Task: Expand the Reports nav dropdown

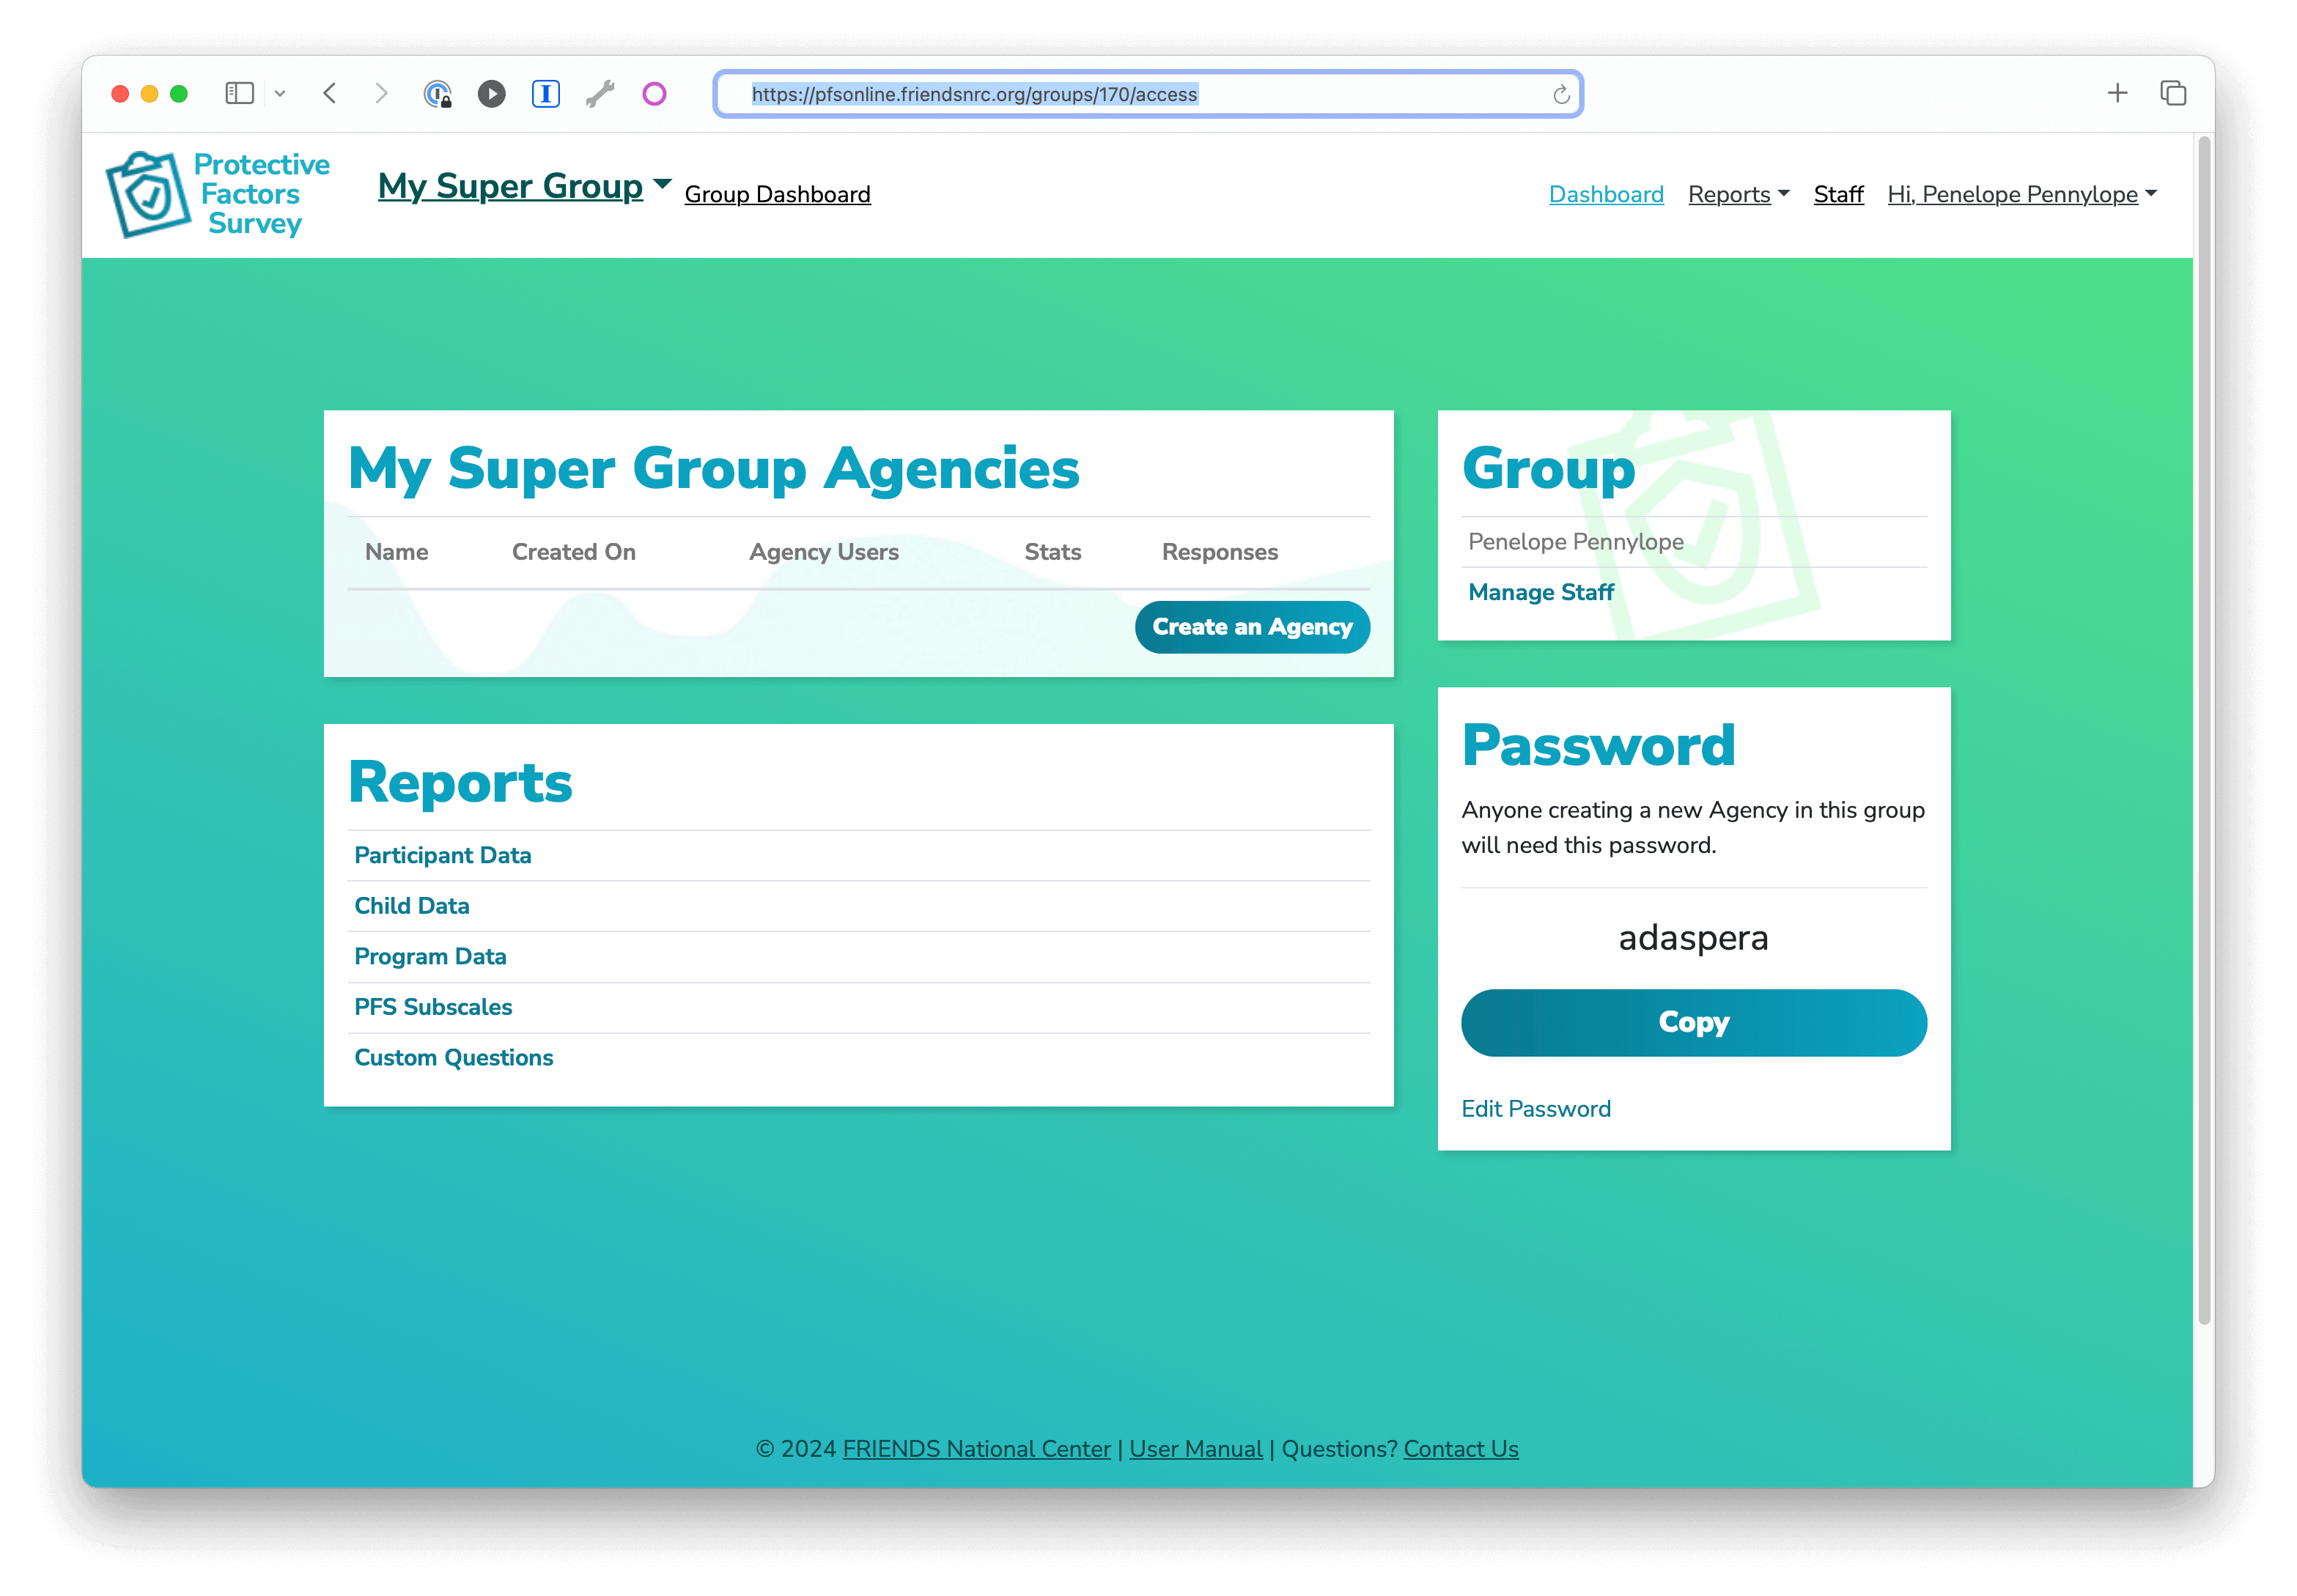Action: click(1738, 194)
